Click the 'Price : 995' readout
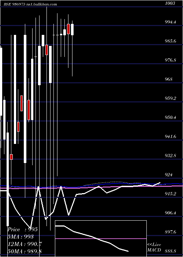183x257 pixels. point(23,229)
